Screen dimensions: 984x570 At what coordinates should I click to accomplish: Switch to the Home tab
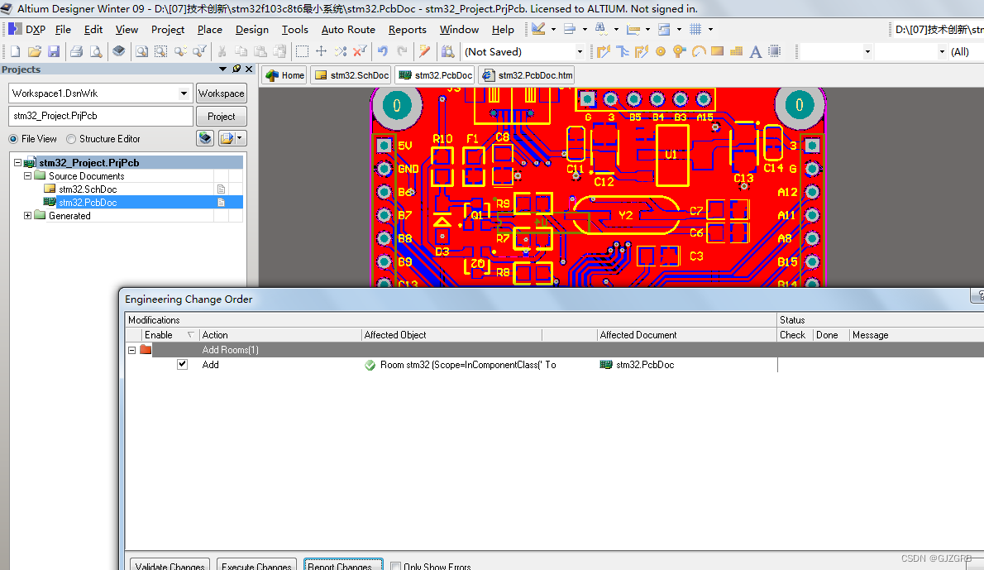coord(285,75)
